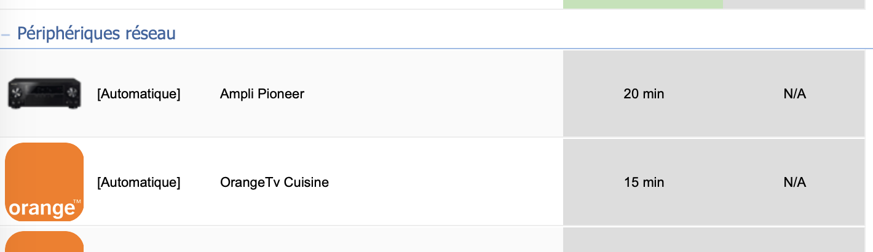
Task: Click the gray cell right of green cell
Action: click(794, 4)
